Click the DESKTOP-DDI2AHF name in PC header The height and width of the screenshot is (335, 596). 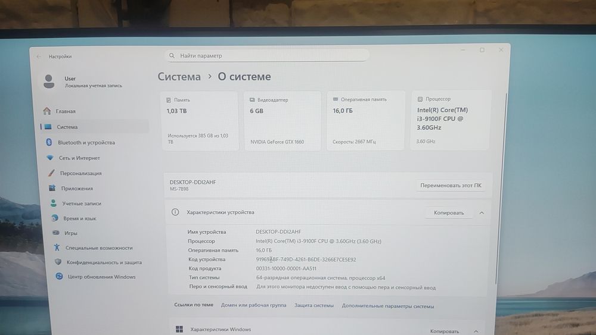193,182
